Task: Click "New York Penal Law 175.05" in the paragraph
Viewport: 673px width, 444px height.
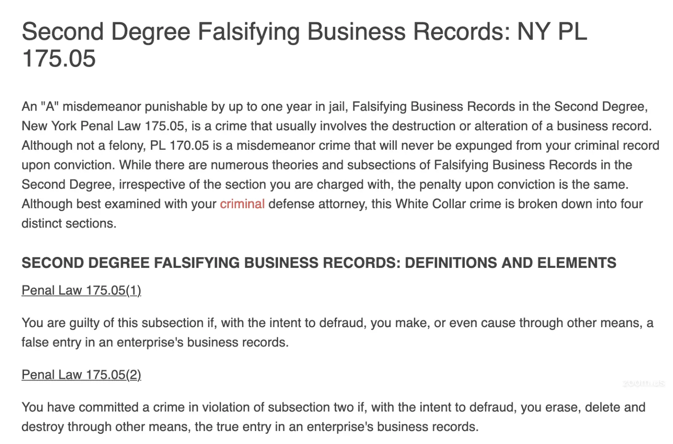Action: point(103,126)
